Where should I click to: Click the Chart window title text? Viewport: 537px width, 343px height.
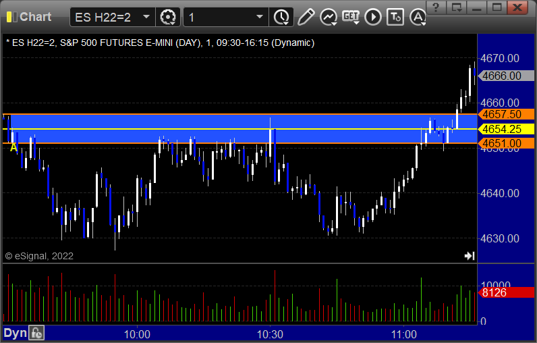pyautogui.click(x=35, y=17)
